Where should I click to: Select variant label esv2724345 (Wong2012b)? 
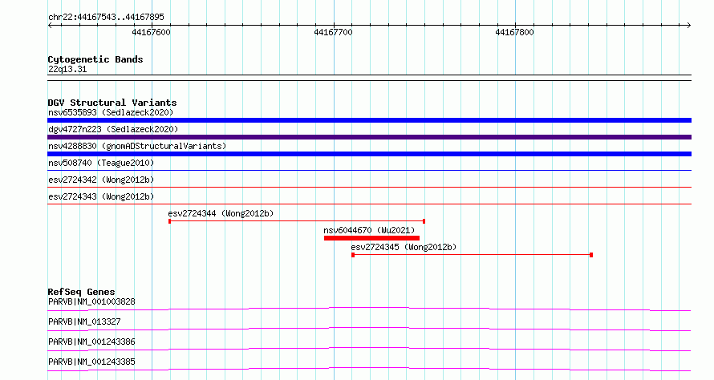pyautogui.click(x=404, y=247)
